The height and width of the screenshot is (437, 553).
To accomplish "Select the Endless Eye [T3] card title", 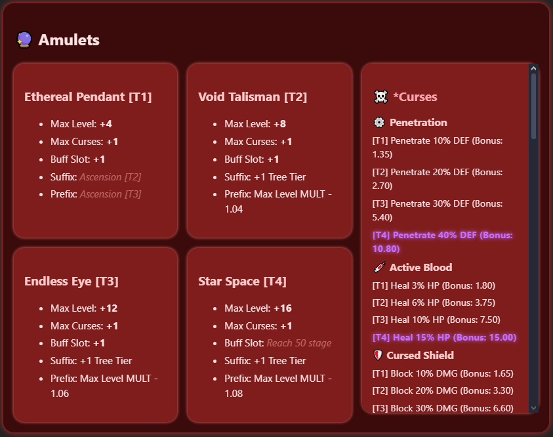I will [72, 281].
